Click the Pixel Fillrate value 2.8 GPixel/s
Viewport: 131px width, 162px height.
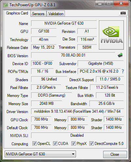(x=46, y=87)
